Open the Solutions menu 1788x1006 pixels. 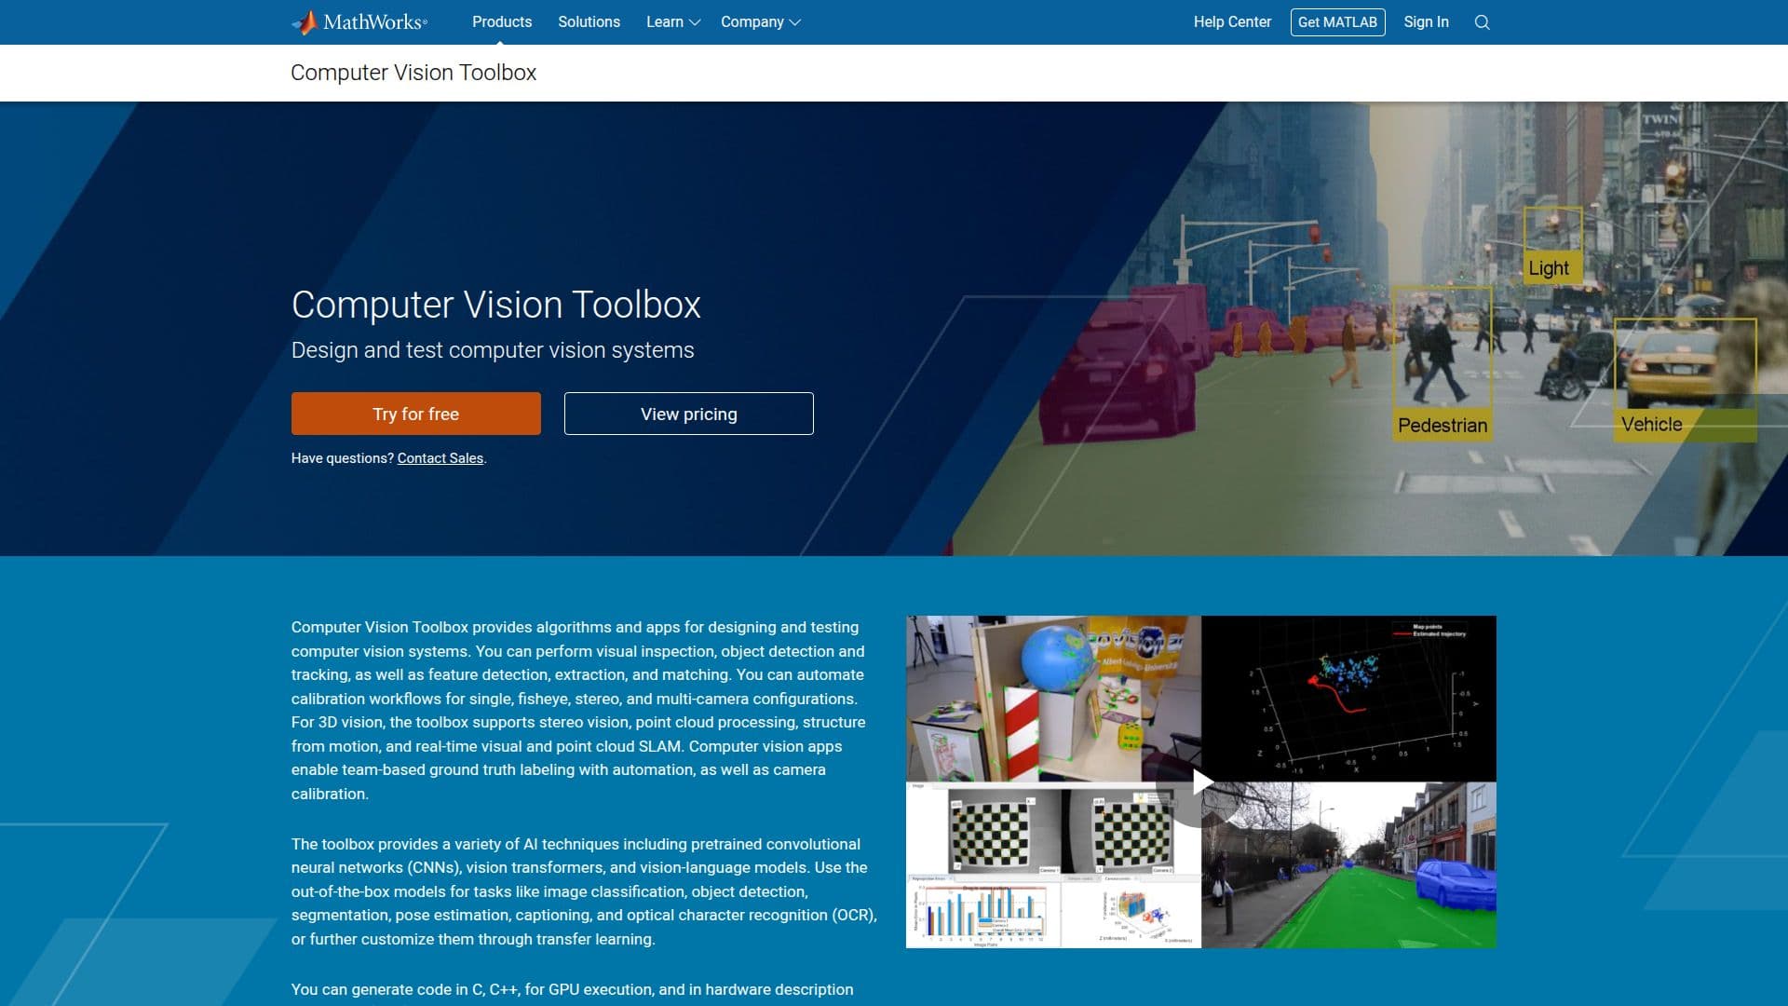coord(589,22)
